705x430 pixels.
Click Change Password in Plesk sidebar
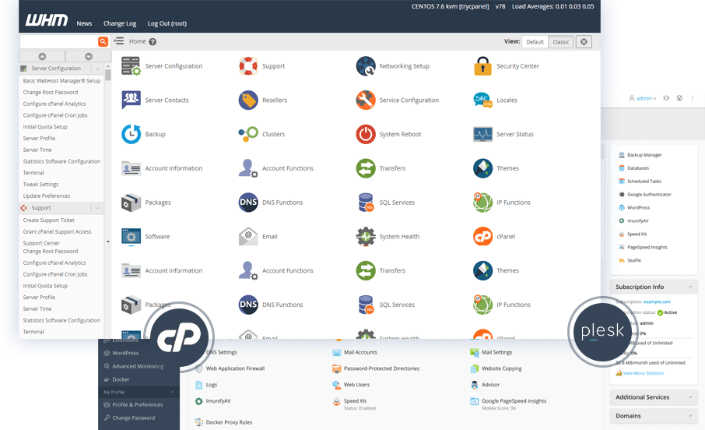click(x=134, y=418)
